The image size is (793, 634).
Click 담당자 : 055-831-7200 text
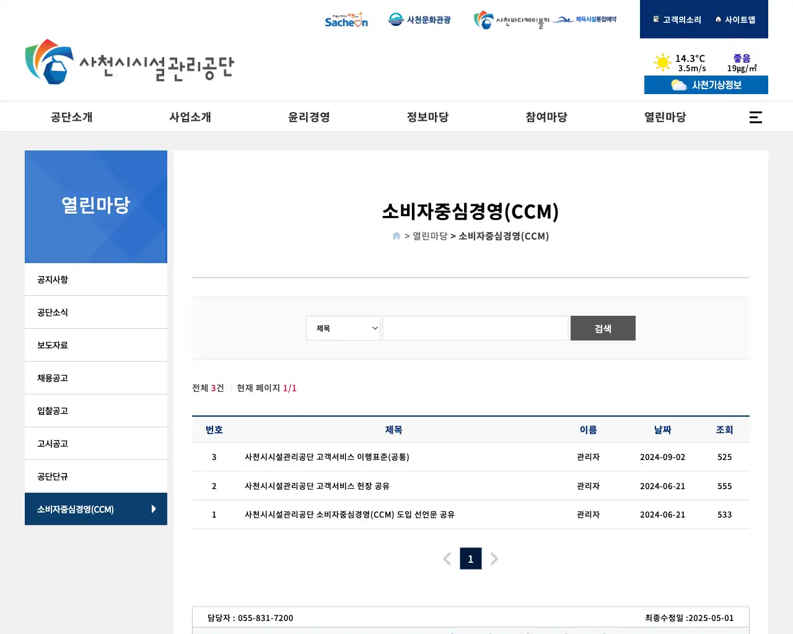coord(250,618)
